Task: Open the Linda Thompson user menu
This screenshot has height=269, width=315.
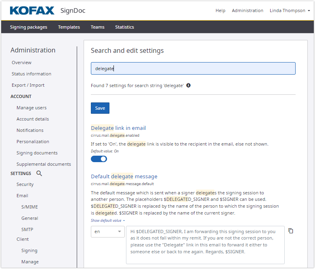Action: click(290, 10)
